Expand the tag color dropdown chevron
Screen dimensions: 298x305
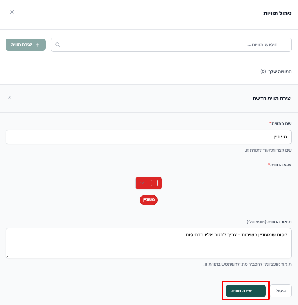142,183
